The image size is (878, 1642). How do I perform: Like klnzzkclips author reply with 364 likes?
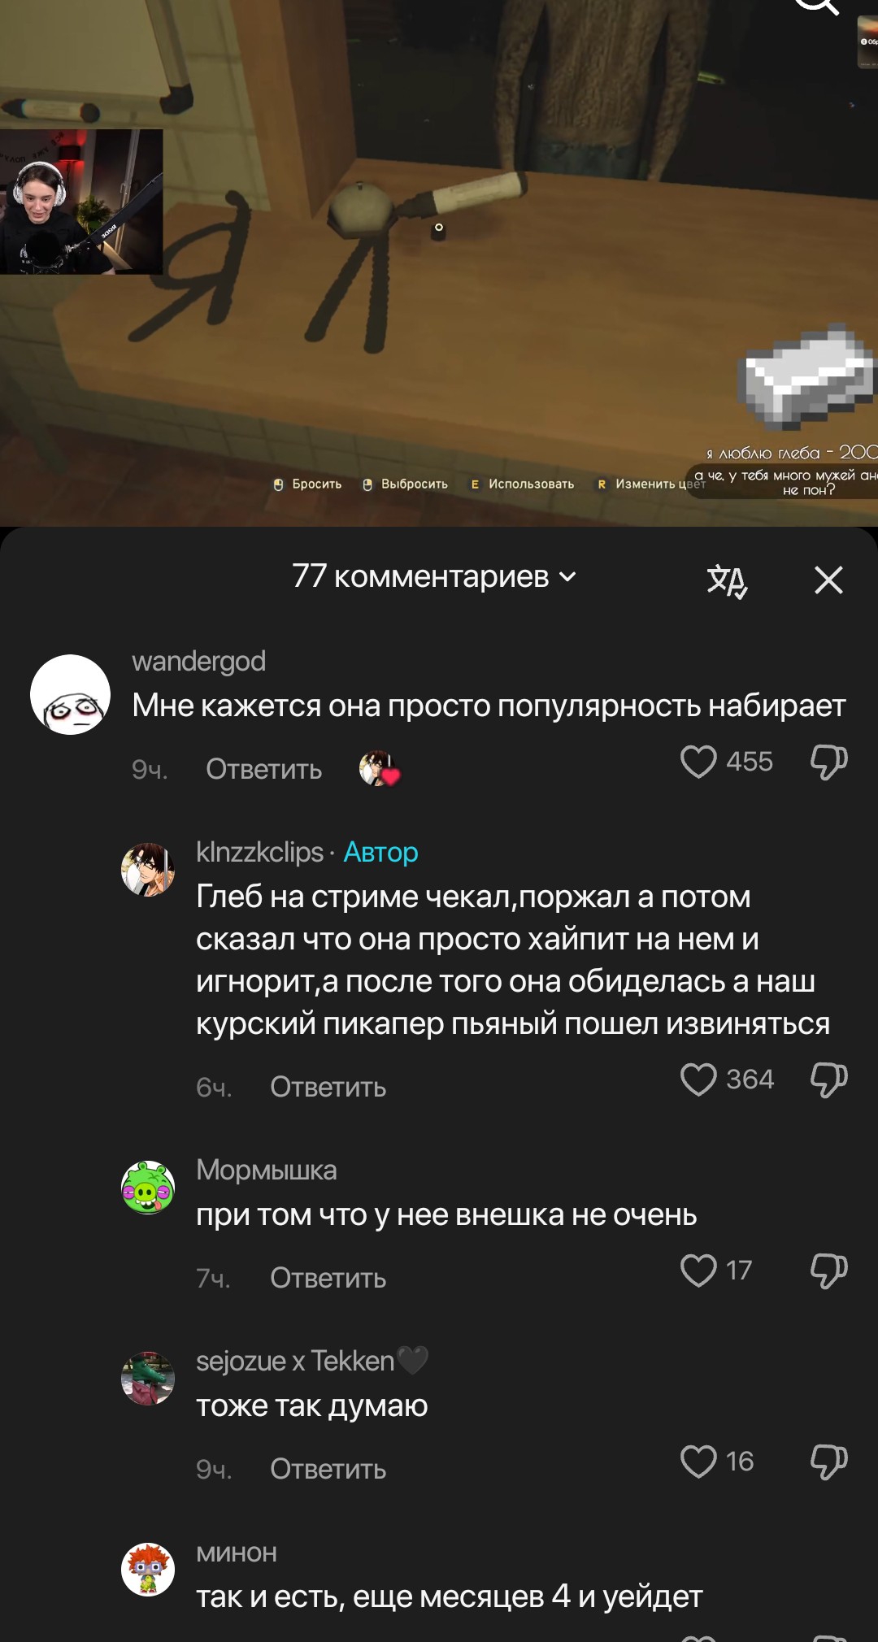698,1079
